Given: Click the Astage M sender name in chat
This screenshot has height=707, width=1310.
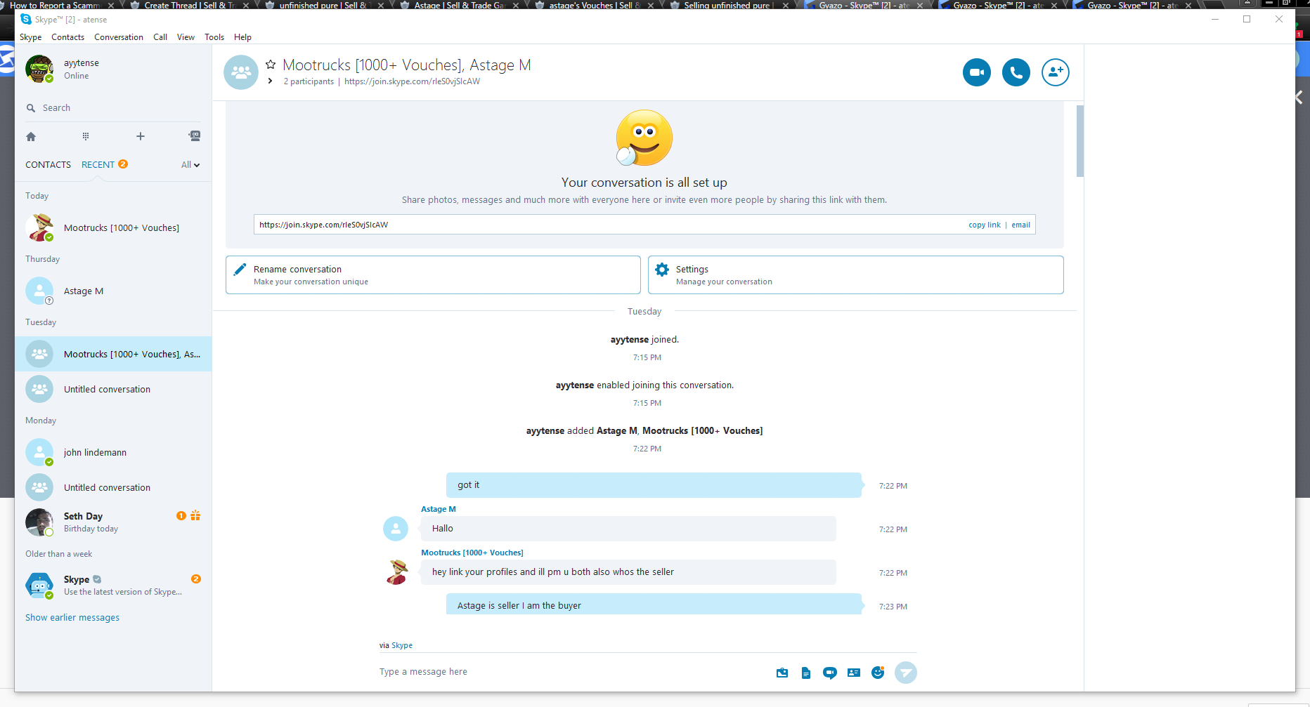Looking at the screenshot, I should pyautogui.click(x=439, y=509).
